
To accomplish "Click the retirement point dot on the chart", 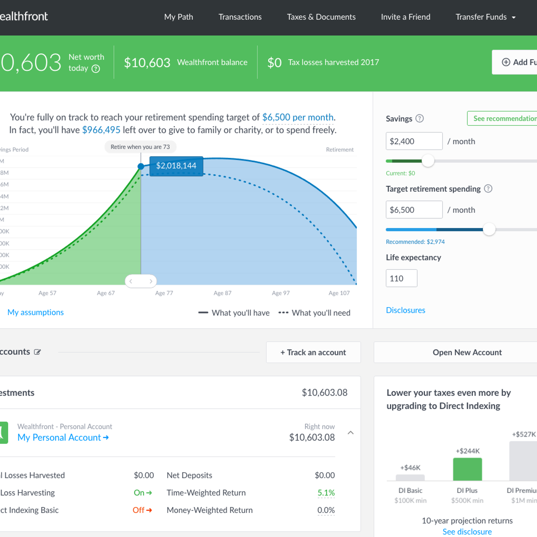I will point(141,166).
